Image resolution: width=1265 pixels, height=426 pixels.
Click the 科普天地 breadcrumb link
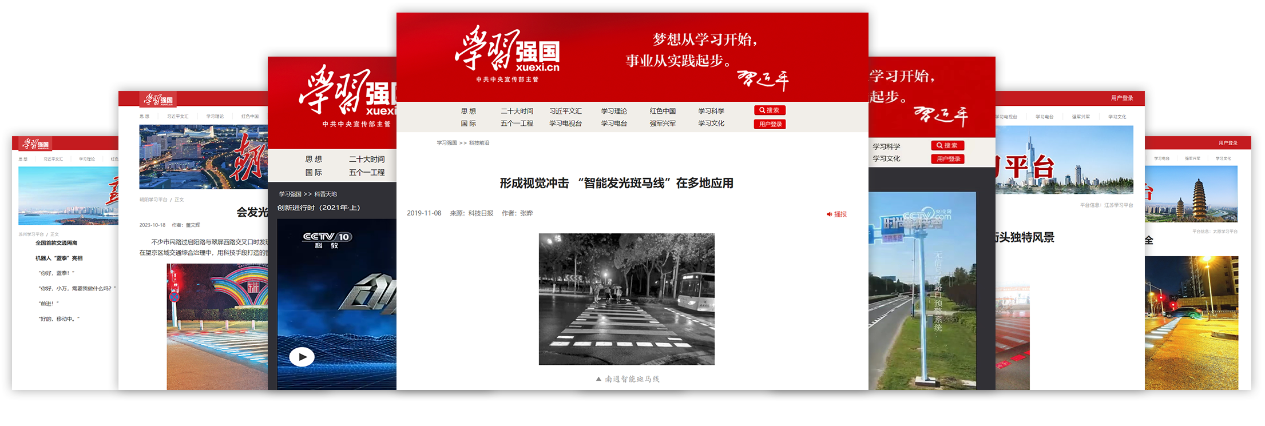pyautogui.click(x=326, y=194)
